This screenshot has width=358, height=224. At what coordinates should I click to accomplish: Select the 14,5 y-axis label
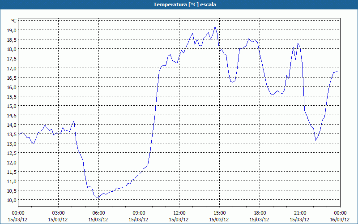coord(13,116)
